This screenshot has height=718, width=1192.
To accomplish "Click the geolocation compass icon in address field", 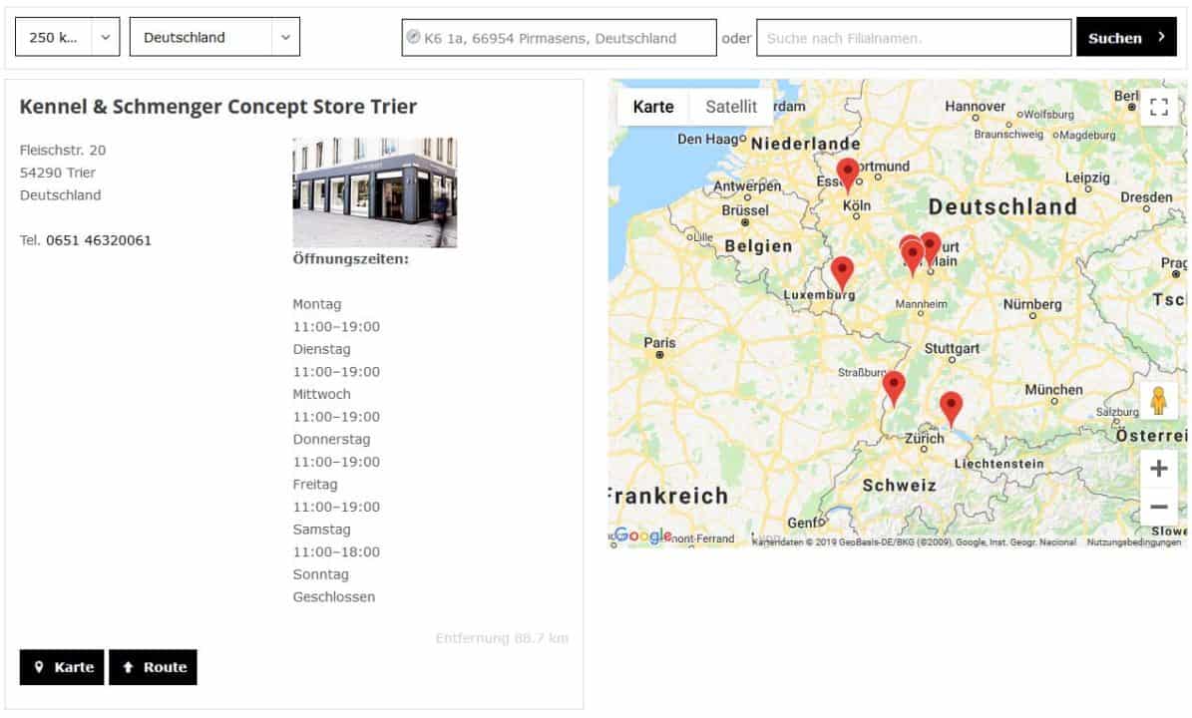I will point(414,37).
